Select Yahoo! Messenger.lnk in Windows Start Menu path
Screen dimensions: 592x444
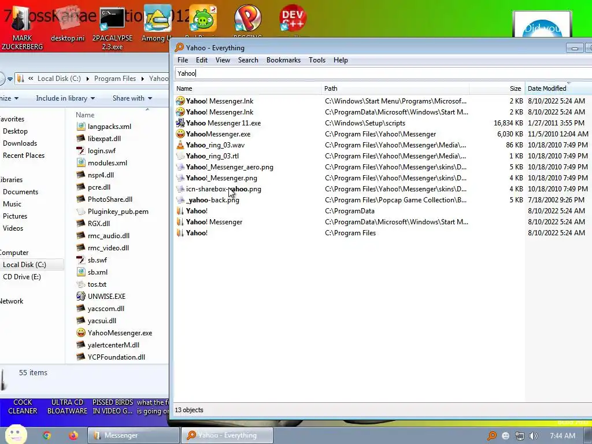[219, 101]
